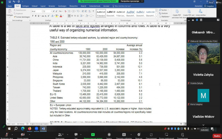Screen dimensions: 222x139
Task: Start recording with the Запись icon
Action: pos(109,135)
